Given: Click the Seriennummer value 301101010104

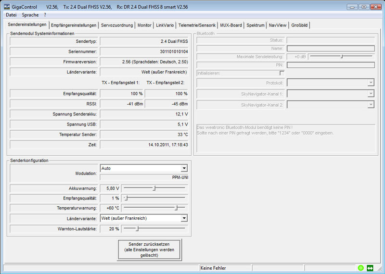Looking at the screenshot, I should 174,51.
